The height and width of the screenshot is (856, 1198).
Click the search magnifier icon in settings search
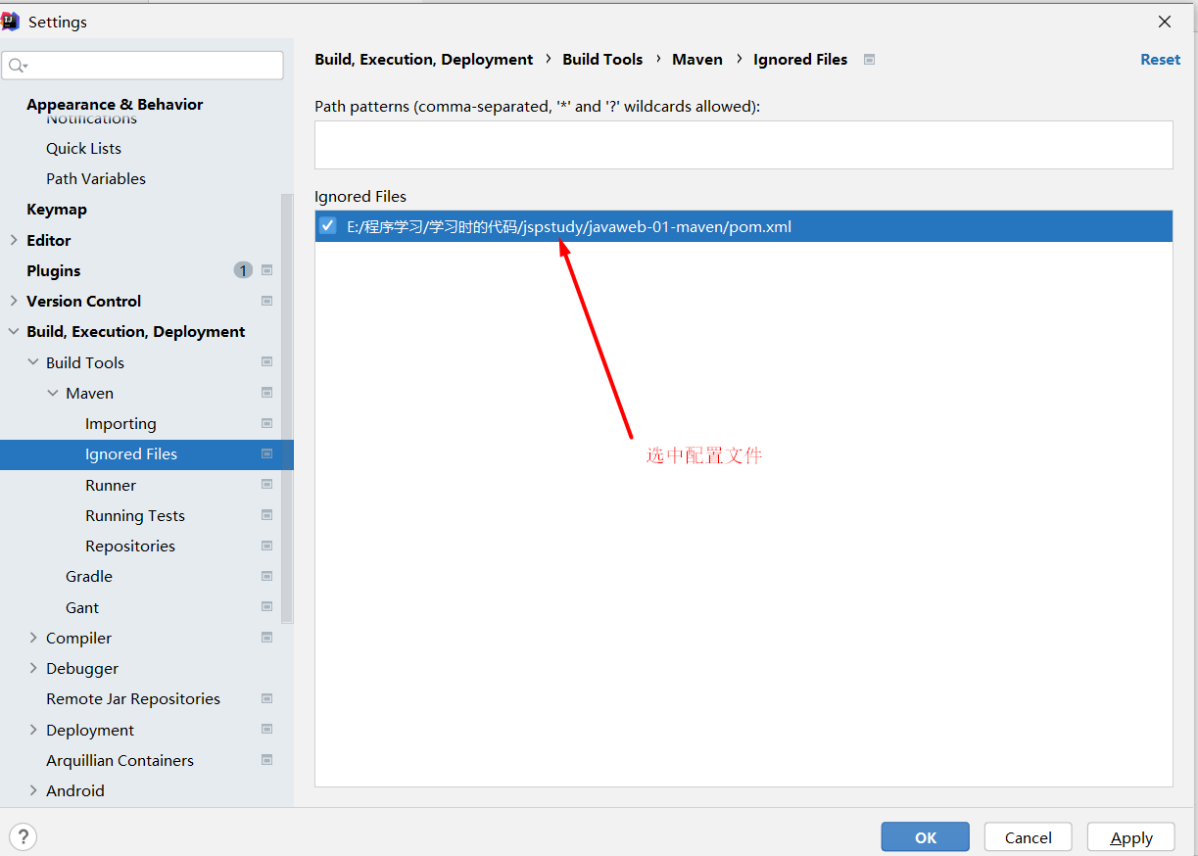click(x=18, y=66)
